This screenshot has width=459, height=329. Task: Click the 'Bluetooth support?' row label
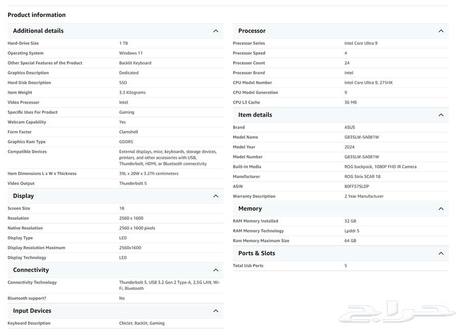click(x=27, y=298)
